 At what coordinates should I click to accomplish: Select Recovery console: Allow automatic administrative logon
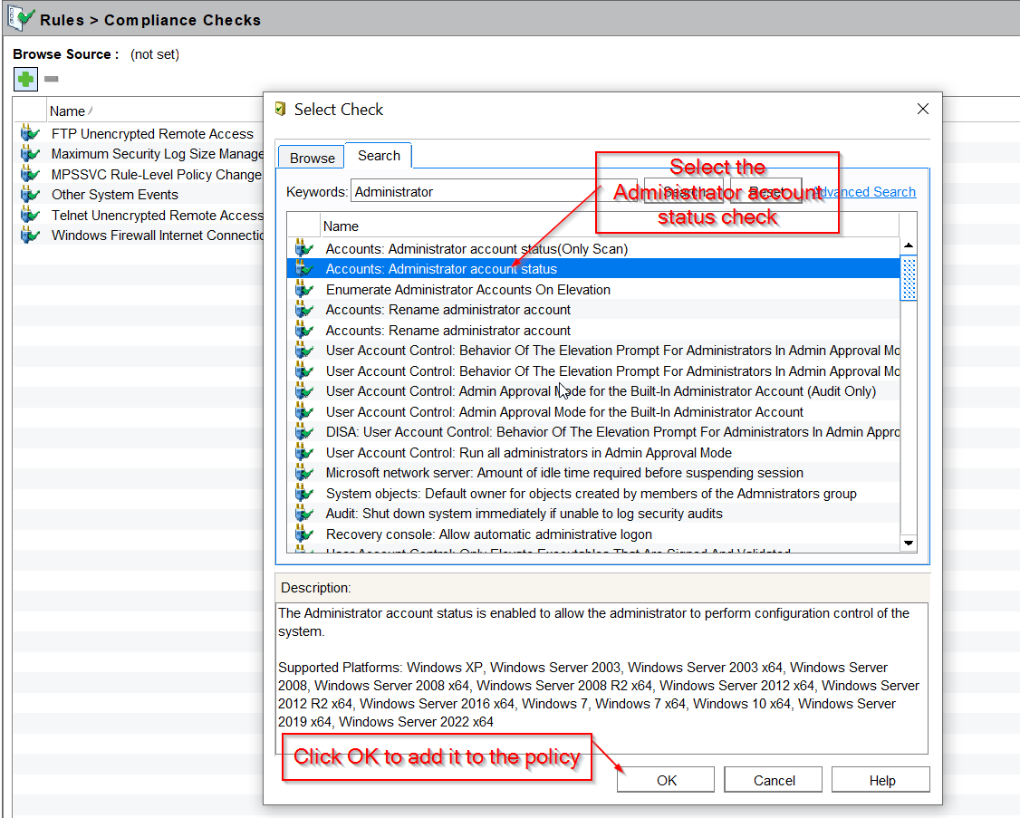593,534
